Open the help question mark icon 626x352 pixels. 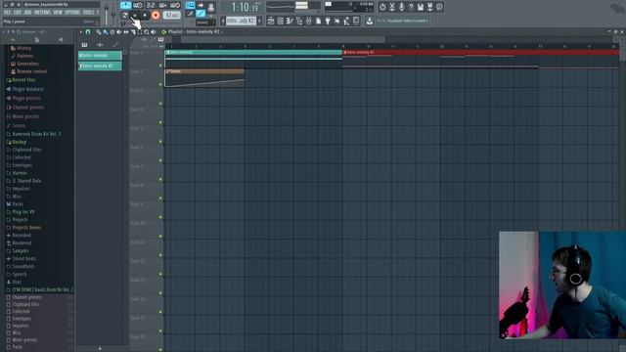click(x=411, y=7)
